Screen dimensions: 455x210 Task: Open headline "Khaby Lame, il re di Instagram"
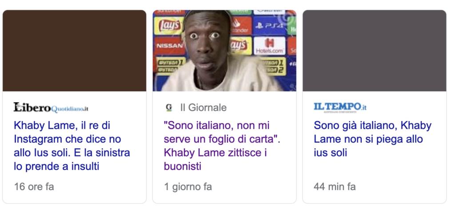pos(72,146)
